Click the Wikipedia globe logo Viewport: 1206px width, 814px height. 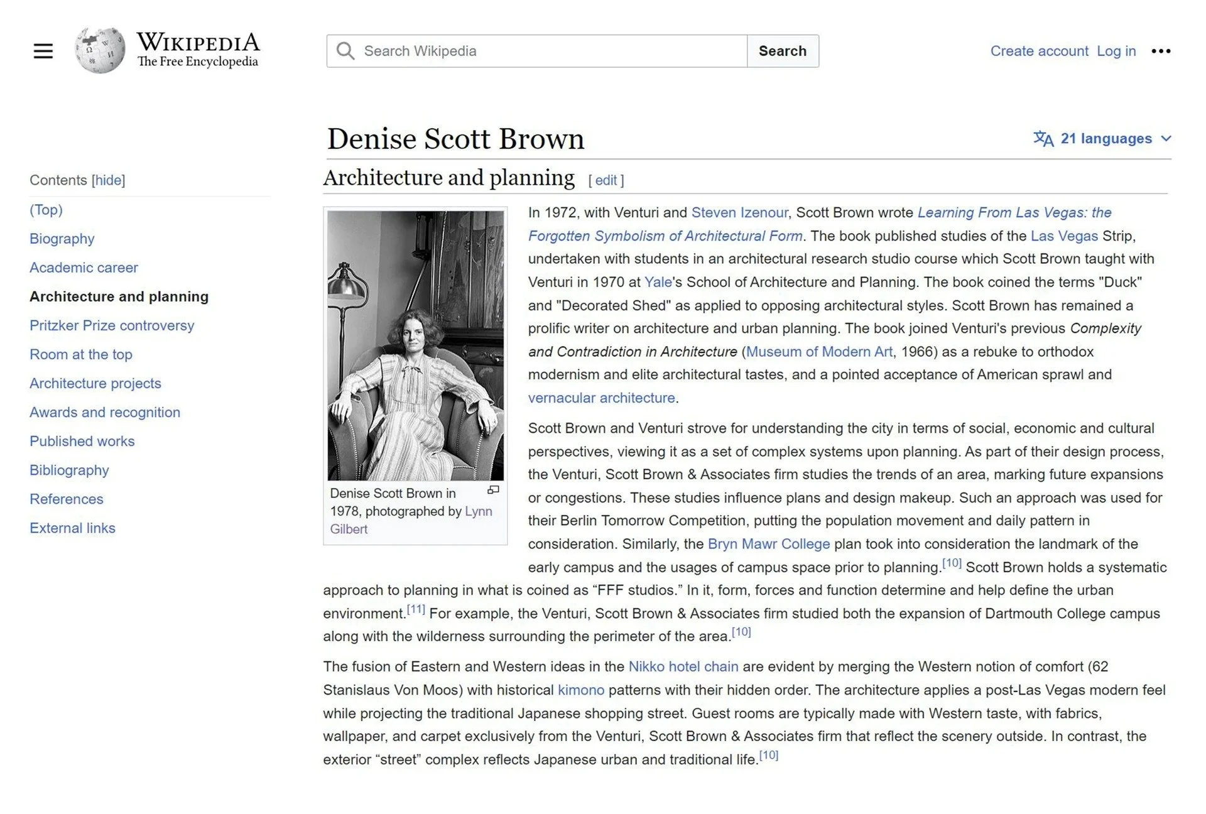point(99,51)
